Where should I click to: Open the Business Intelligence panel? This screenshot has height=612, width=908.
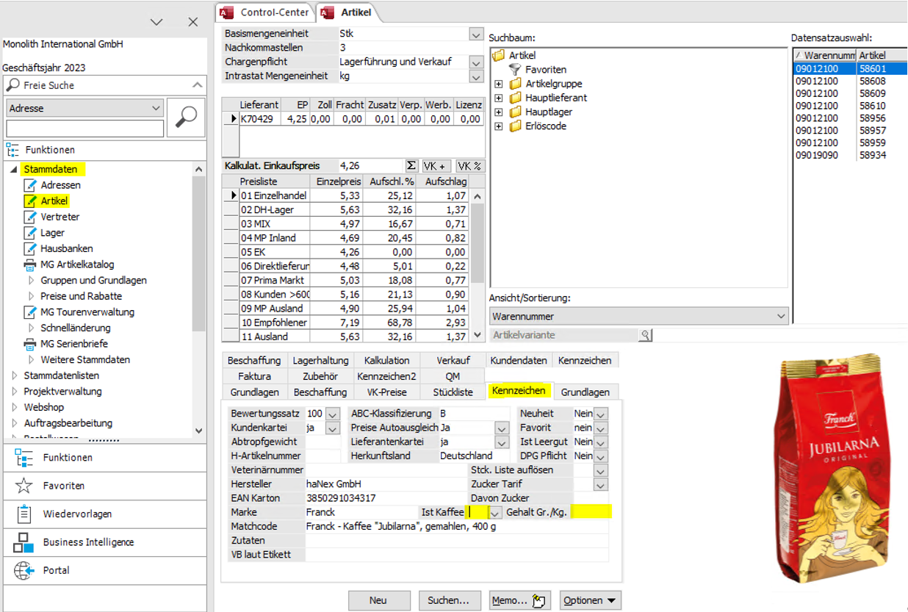88,542
